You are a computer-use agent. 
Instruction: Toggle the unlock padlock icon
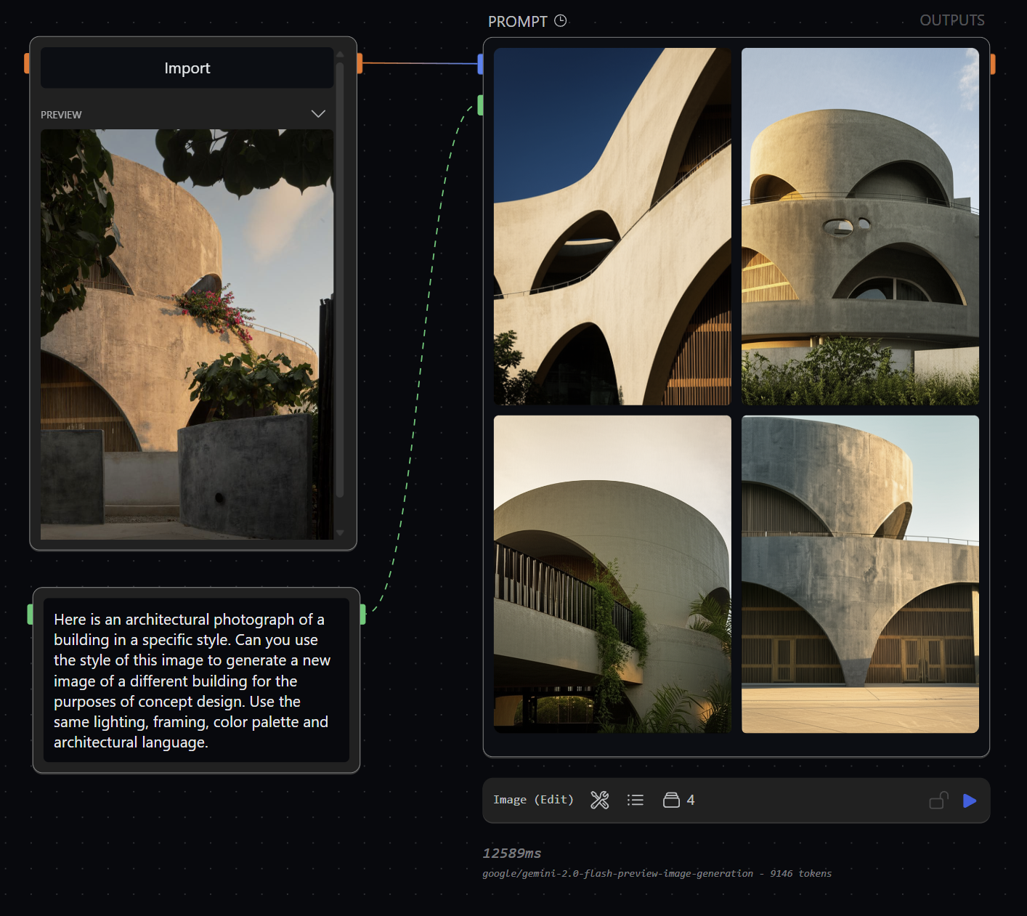(938, 800)
